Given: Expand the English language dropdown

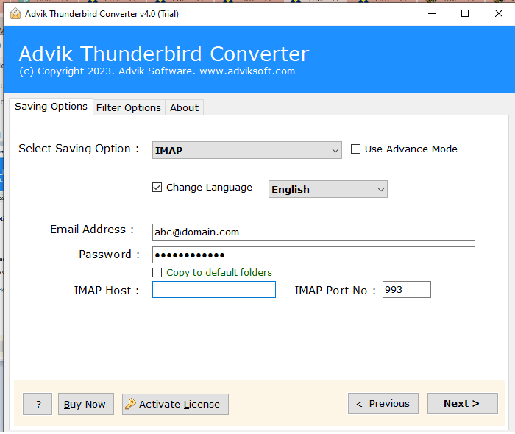Looking at the screenshot, I should 328,189.
